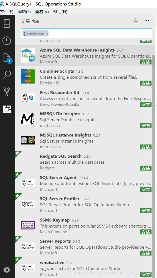Install MSSQL Instance Insights extension
157x278 pixels.
click(146, 147)
